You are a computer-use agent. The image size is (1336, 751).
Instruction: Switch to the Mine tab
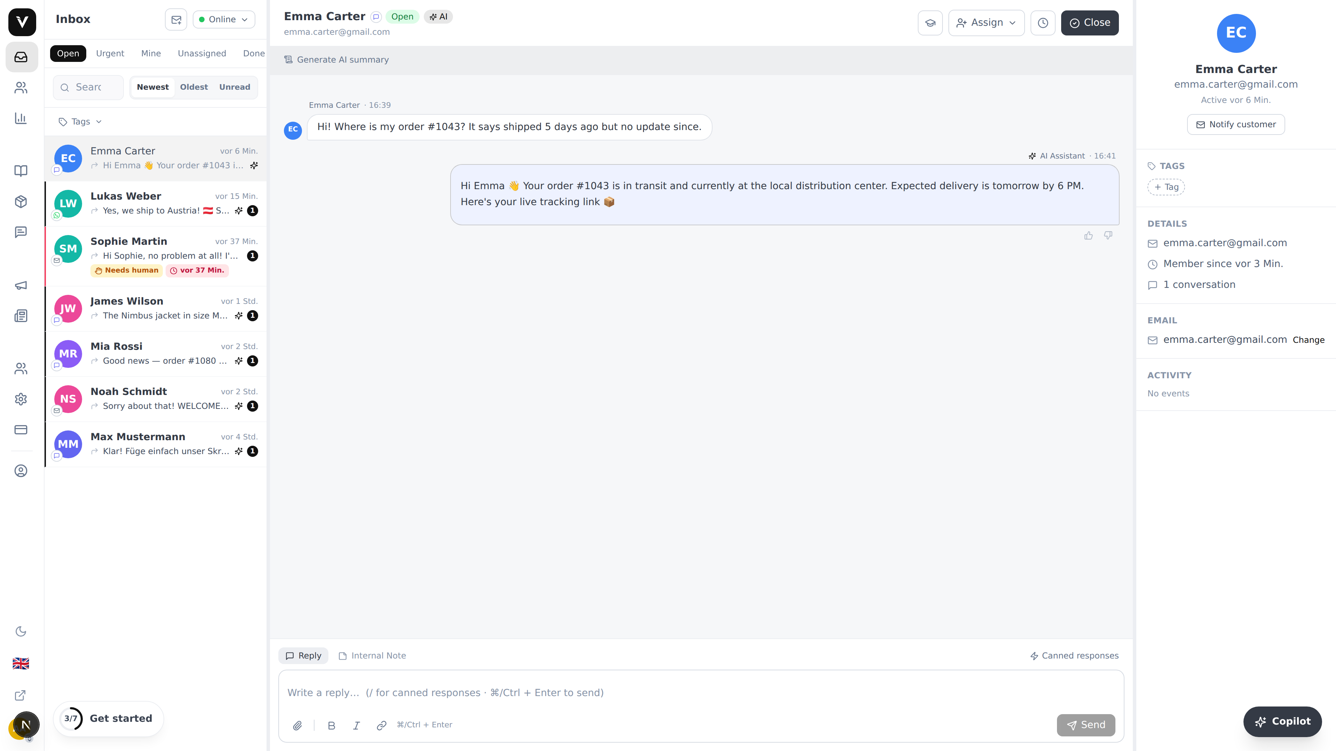(151, 54)
